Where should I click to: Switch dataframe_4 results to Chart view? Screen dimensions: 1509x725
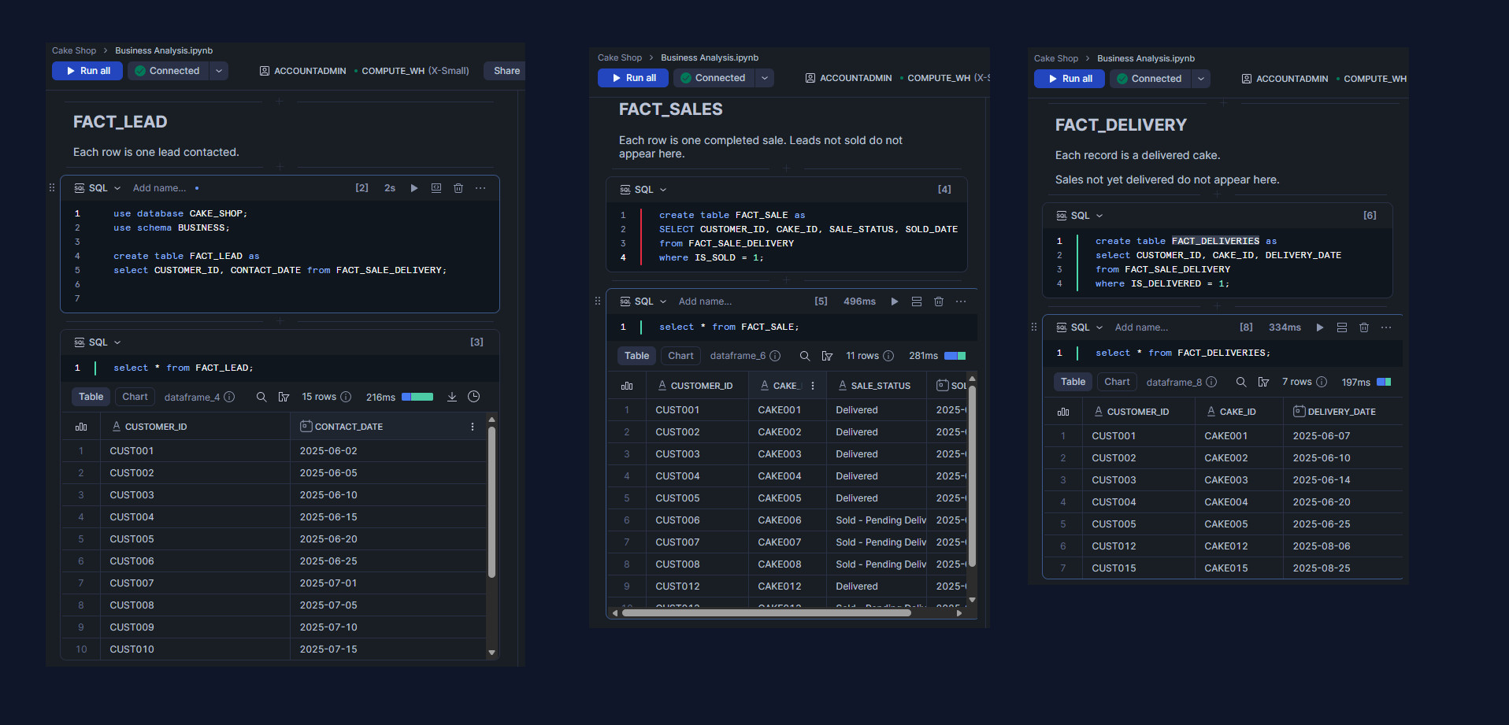(135, 397)
